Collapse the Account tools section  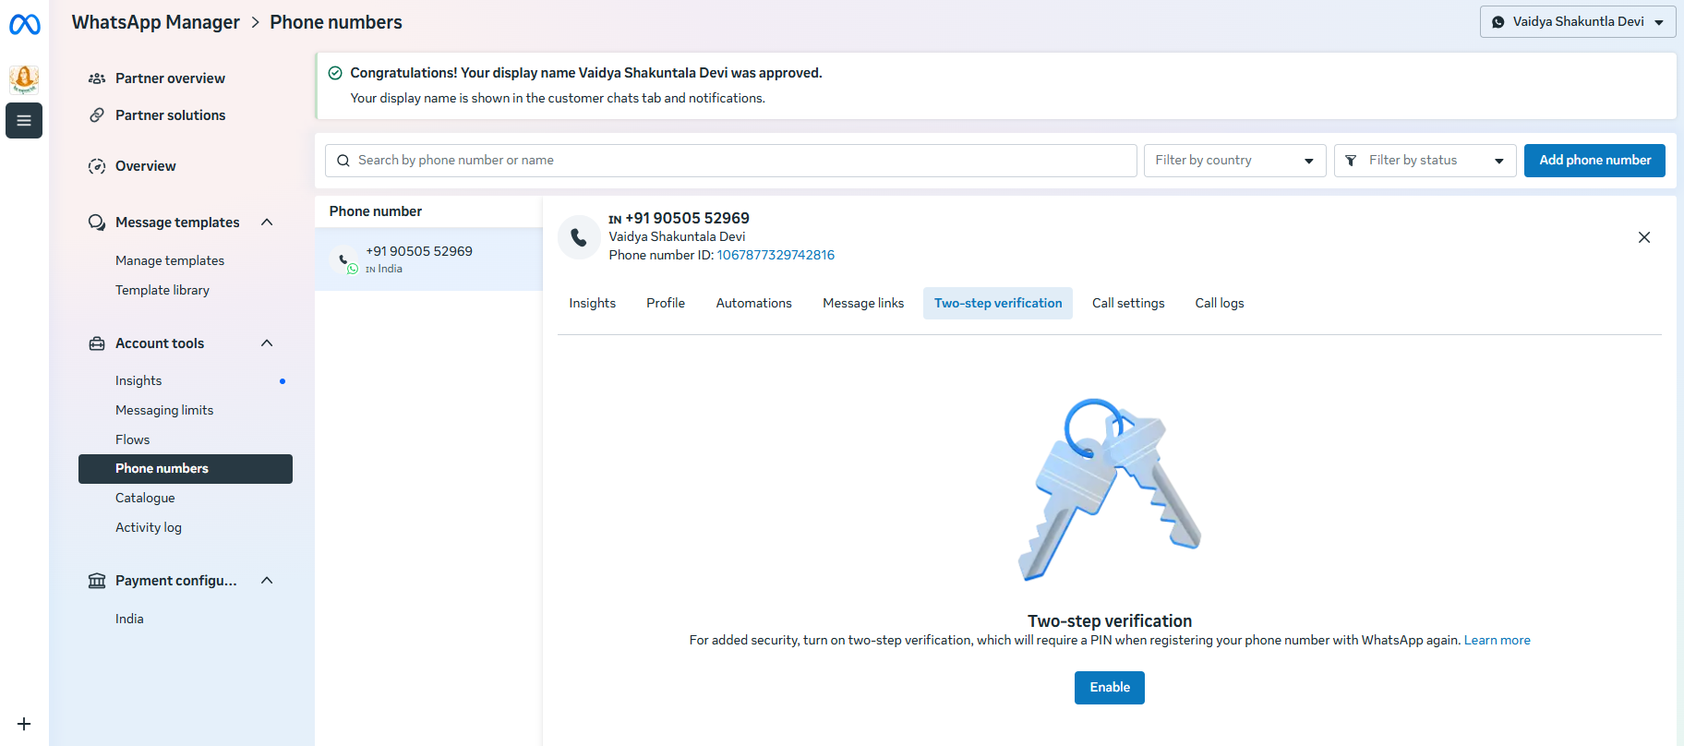267,343
